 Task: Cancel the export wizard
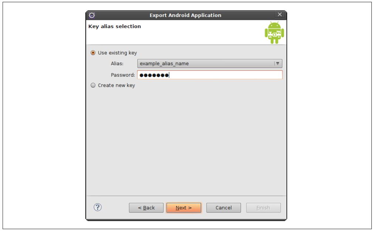coord(224,208)
